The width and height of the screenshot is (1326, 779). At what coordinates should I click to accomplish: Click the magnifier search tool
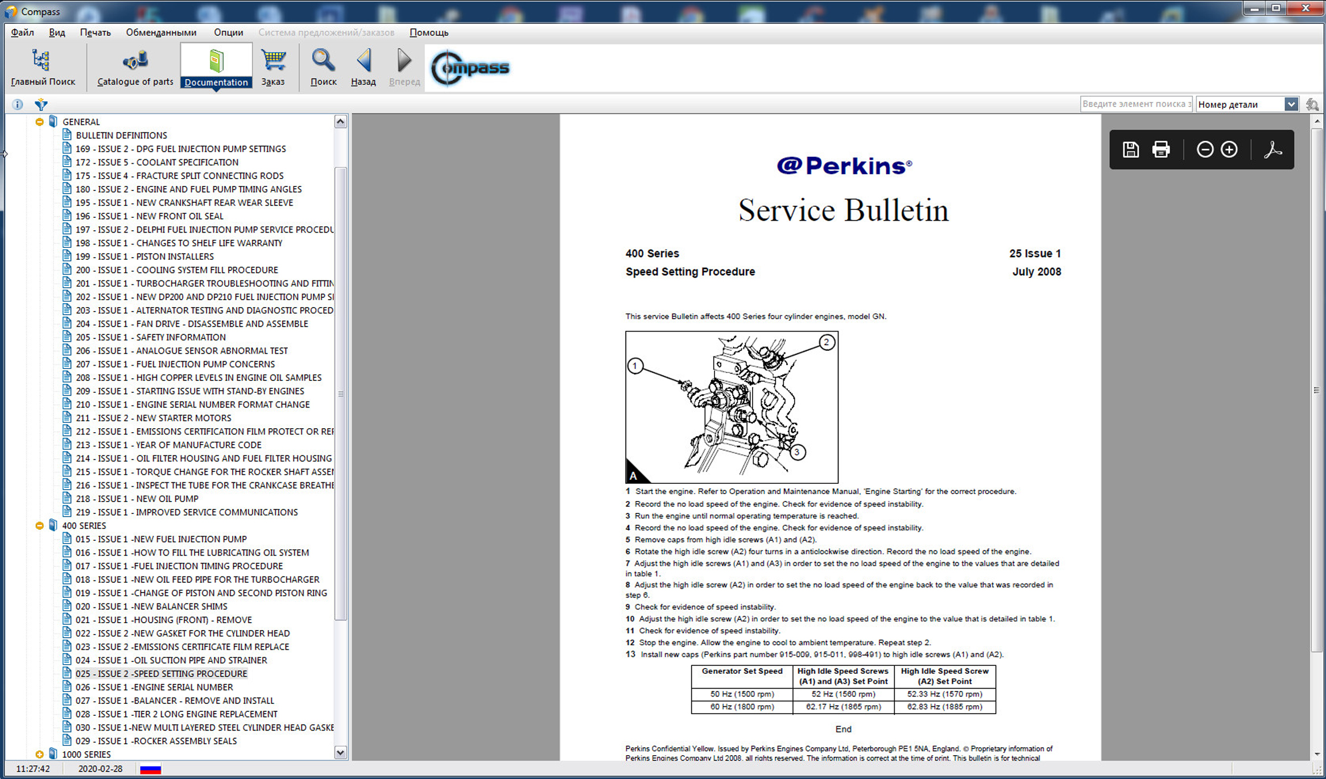point(323,67)
